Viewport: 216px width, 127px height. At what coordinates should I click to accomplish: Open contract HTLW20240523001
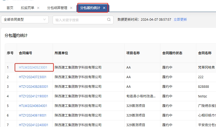click(33, 67)
